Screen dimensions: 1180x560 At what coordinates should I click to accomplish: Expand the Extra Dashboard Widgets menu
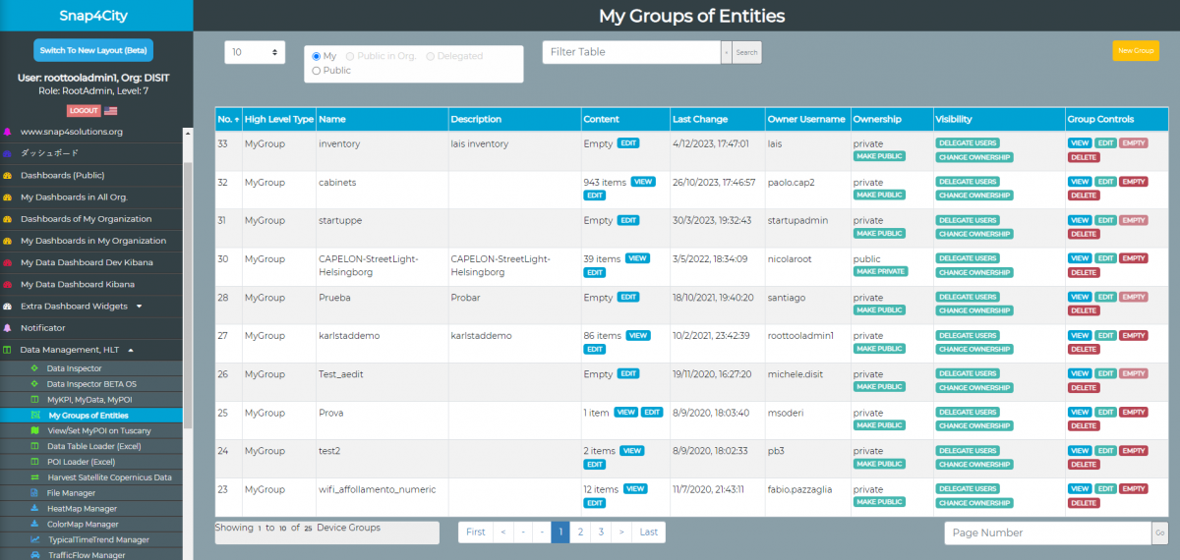coord(139,306)
